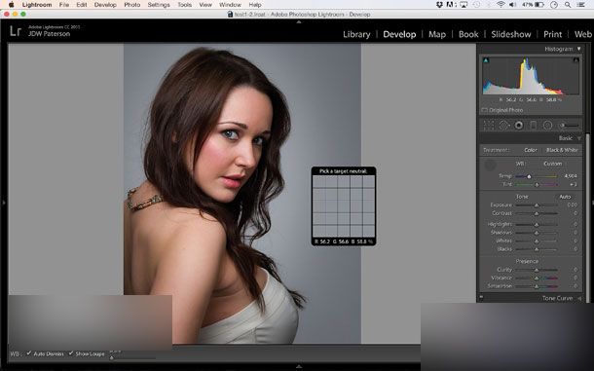The width and height of the screenshot is (594, 371).
Task: Open the Dropbox menu bar icon
Action: pyautogui.click(x=439, y=5)
